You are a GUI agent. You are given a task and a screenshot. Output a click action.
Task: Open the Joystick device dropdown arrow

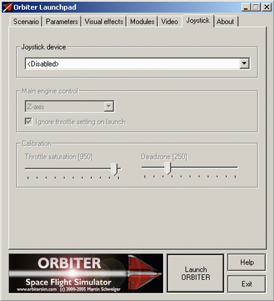click(244, 63)
